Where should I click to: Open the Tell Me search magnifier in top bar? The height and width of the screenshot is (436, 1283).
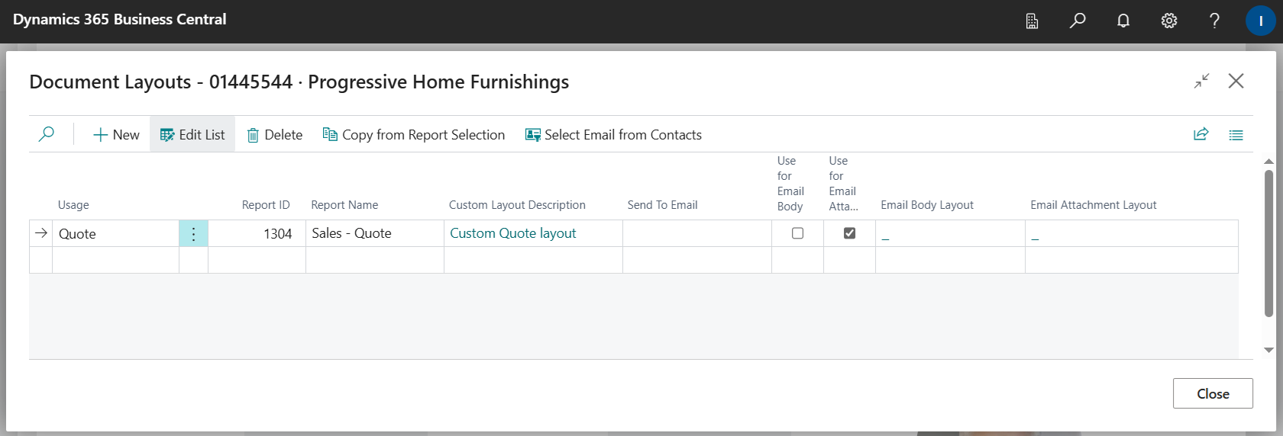point(1078,21)
